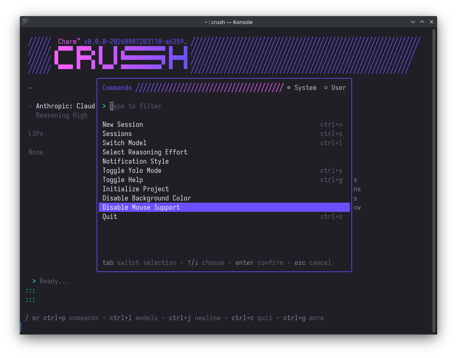This screenshot has height=358, width=457.
Task: Select the System commands radio option
Action: click(302, 88)
